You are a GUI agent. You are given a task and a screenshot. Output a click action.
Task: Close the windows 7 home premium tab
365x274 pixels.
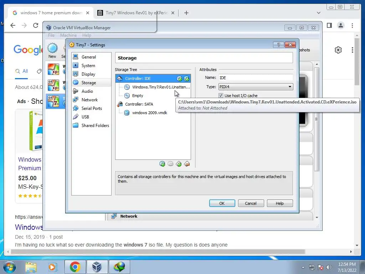click(88, 13)
